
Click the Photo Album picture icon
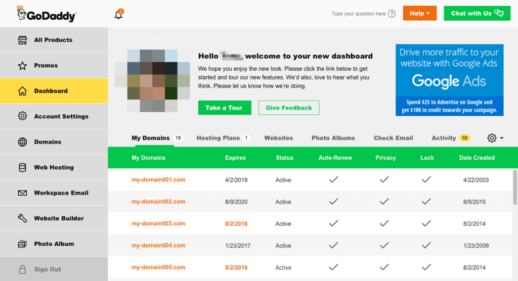(22, 244)
